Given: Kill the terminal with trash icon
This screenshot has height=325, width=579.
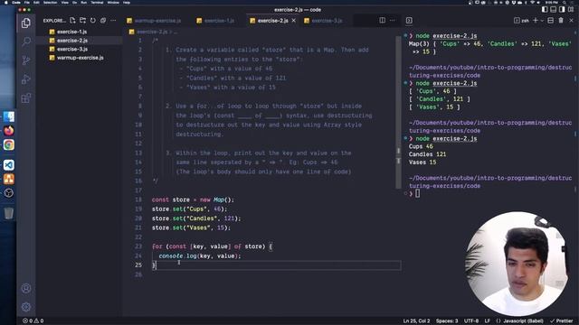Looking at the screenshot, I should 561,20.
